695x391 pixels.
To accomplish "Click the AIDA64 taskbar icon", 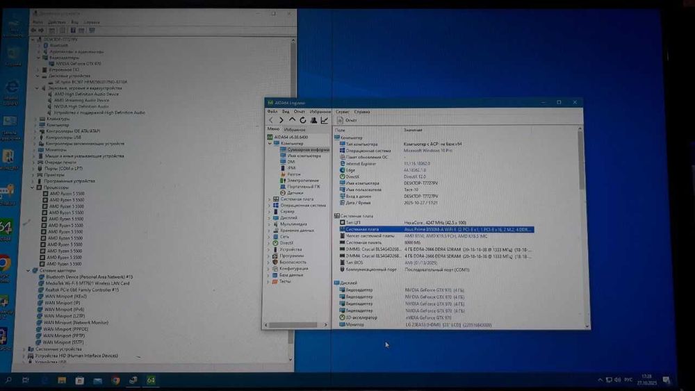I will 151,380.
